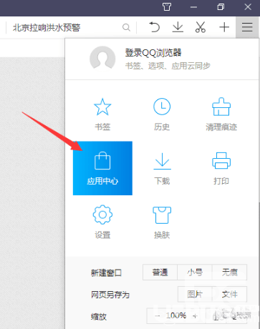Click the 网页另存为 label

[x=110, y=295]
